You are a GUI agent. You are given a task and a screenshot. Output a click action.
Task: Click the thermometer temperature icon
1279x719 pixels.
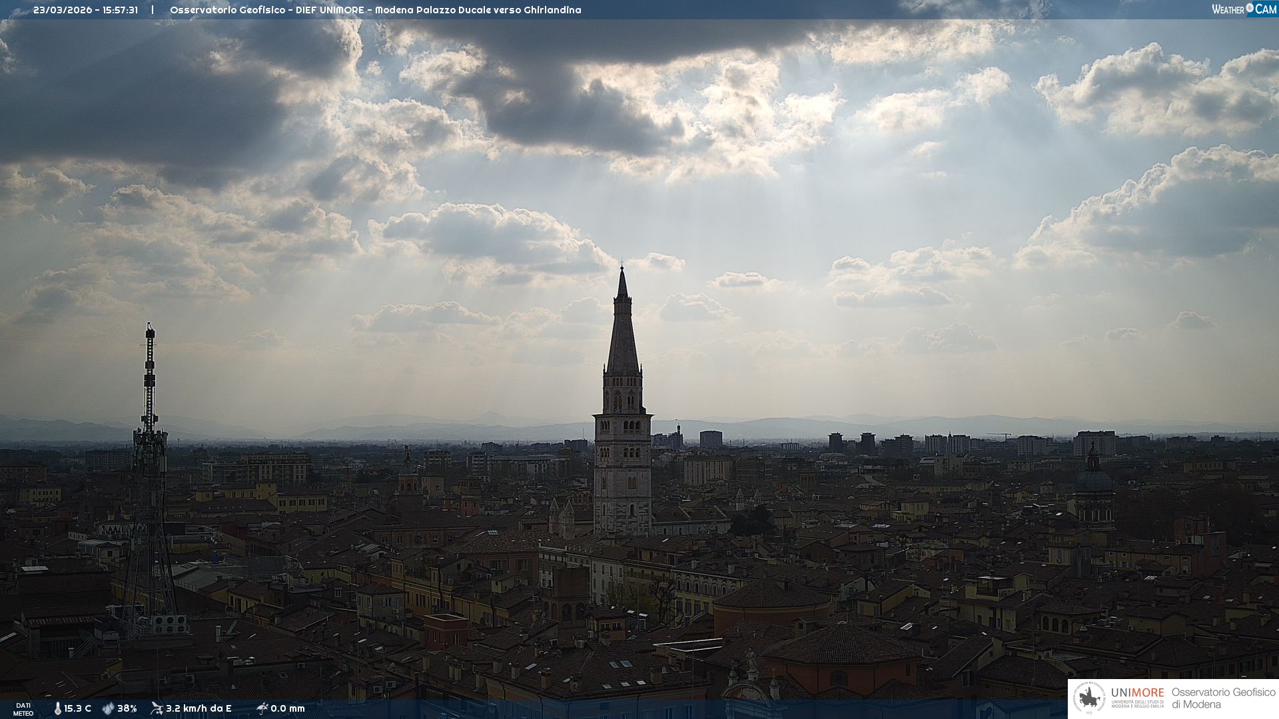click(x=57, y=708)
